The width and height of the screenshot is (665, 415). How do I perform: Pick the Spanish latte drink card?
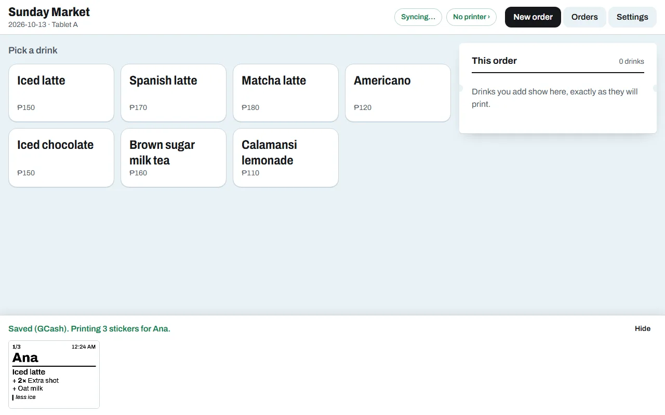pos(174,93)
